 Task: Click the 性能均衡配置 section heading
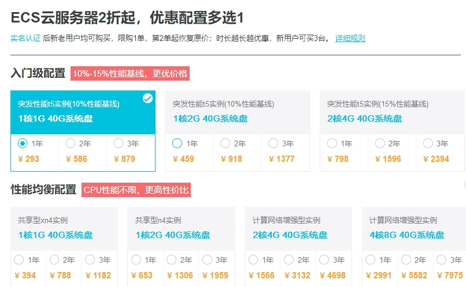point(43,190)
